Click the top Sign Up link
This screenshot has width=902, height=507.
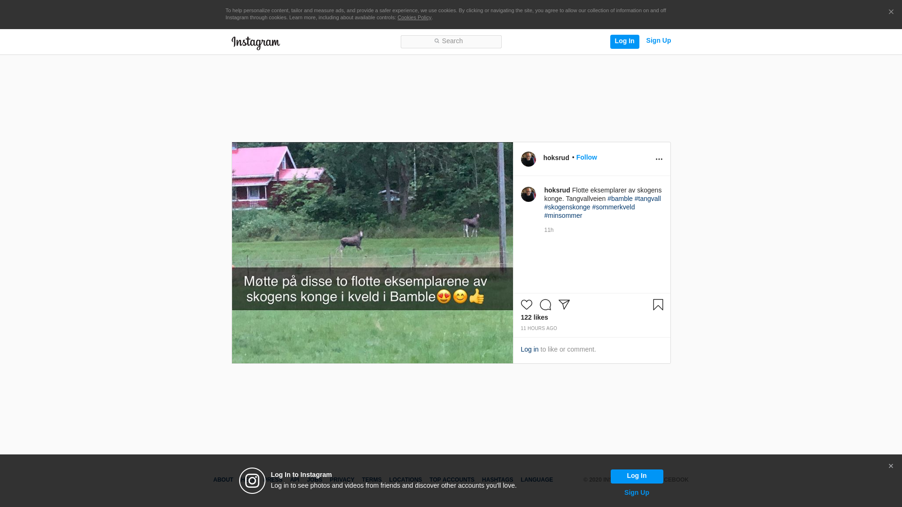[658, 41]
